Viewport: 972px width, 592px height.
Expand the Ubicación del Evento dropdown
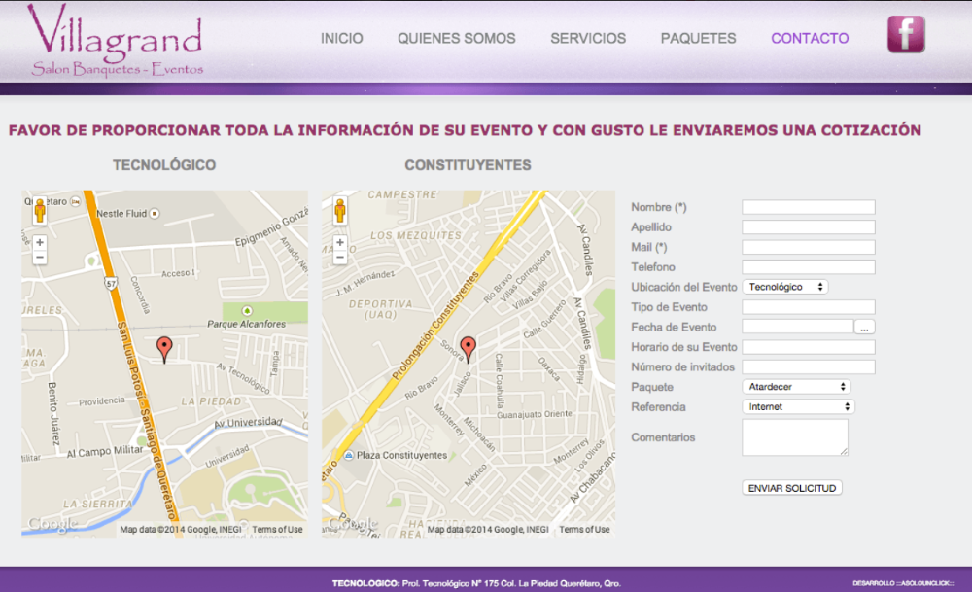point(784,287)
